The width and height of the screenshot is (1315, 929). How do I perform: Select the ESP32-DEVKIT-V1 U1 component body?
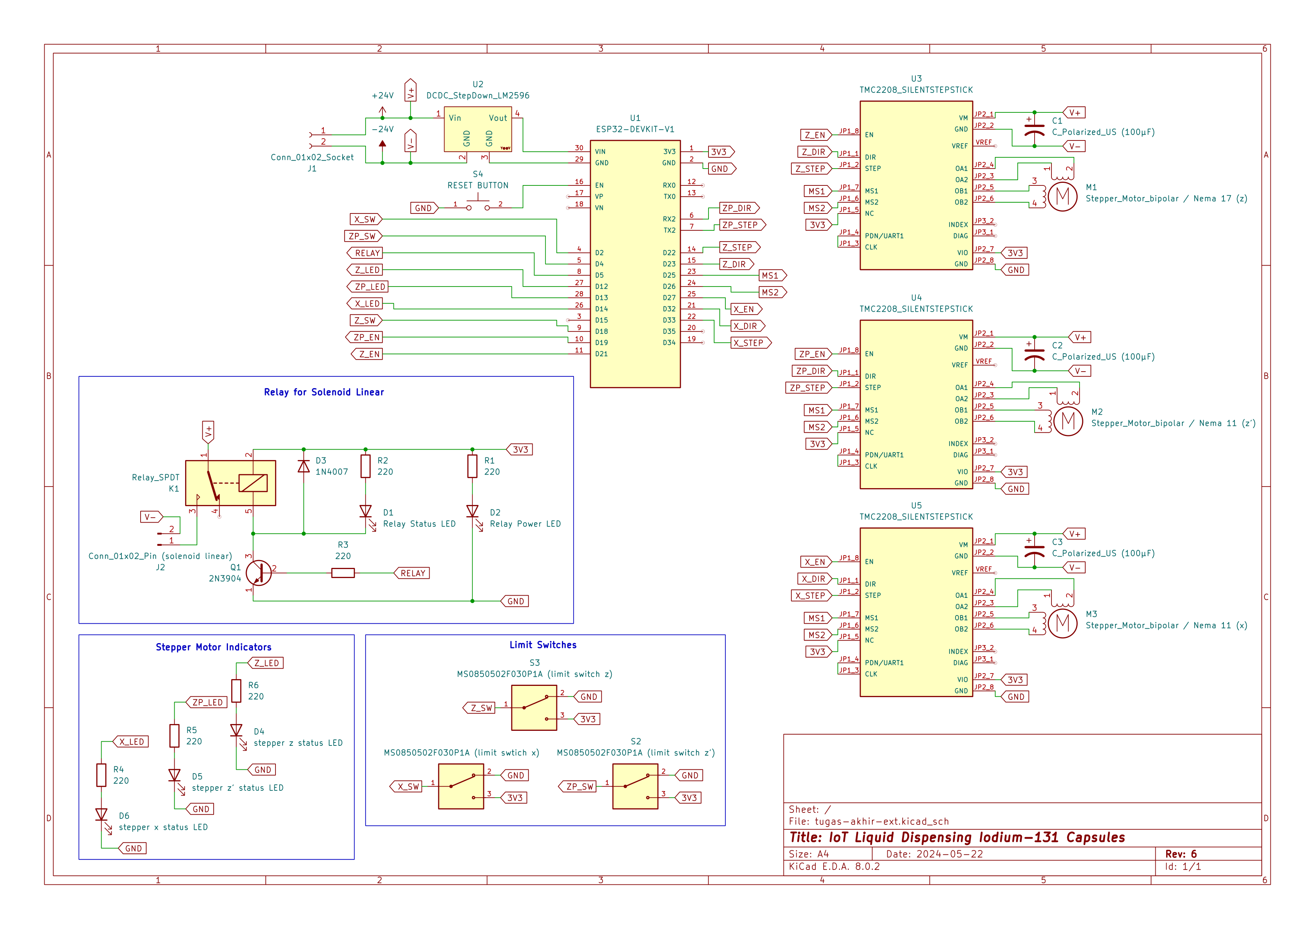point(635,264)
